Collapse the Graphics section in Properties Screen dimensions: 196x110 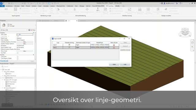point(33,33)
